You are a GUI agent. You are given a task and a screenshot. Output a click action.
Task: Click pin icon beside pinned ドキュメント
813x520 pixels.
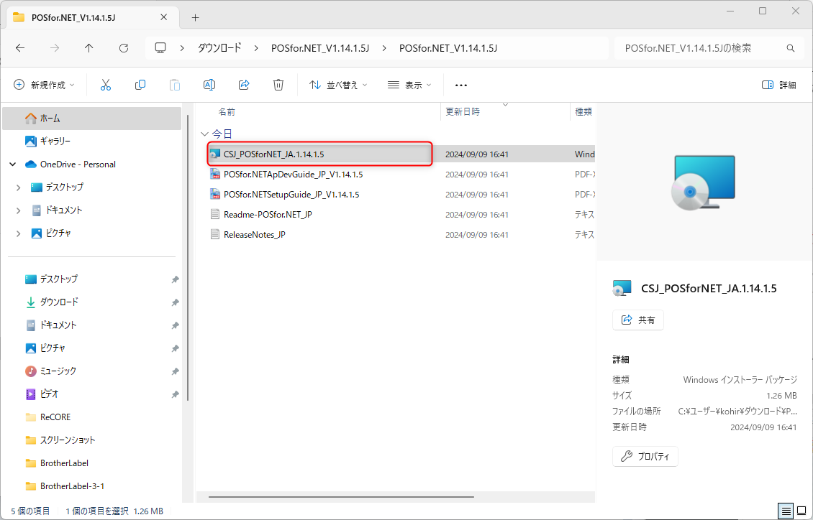pyautogui.click(x=176, y=325)
